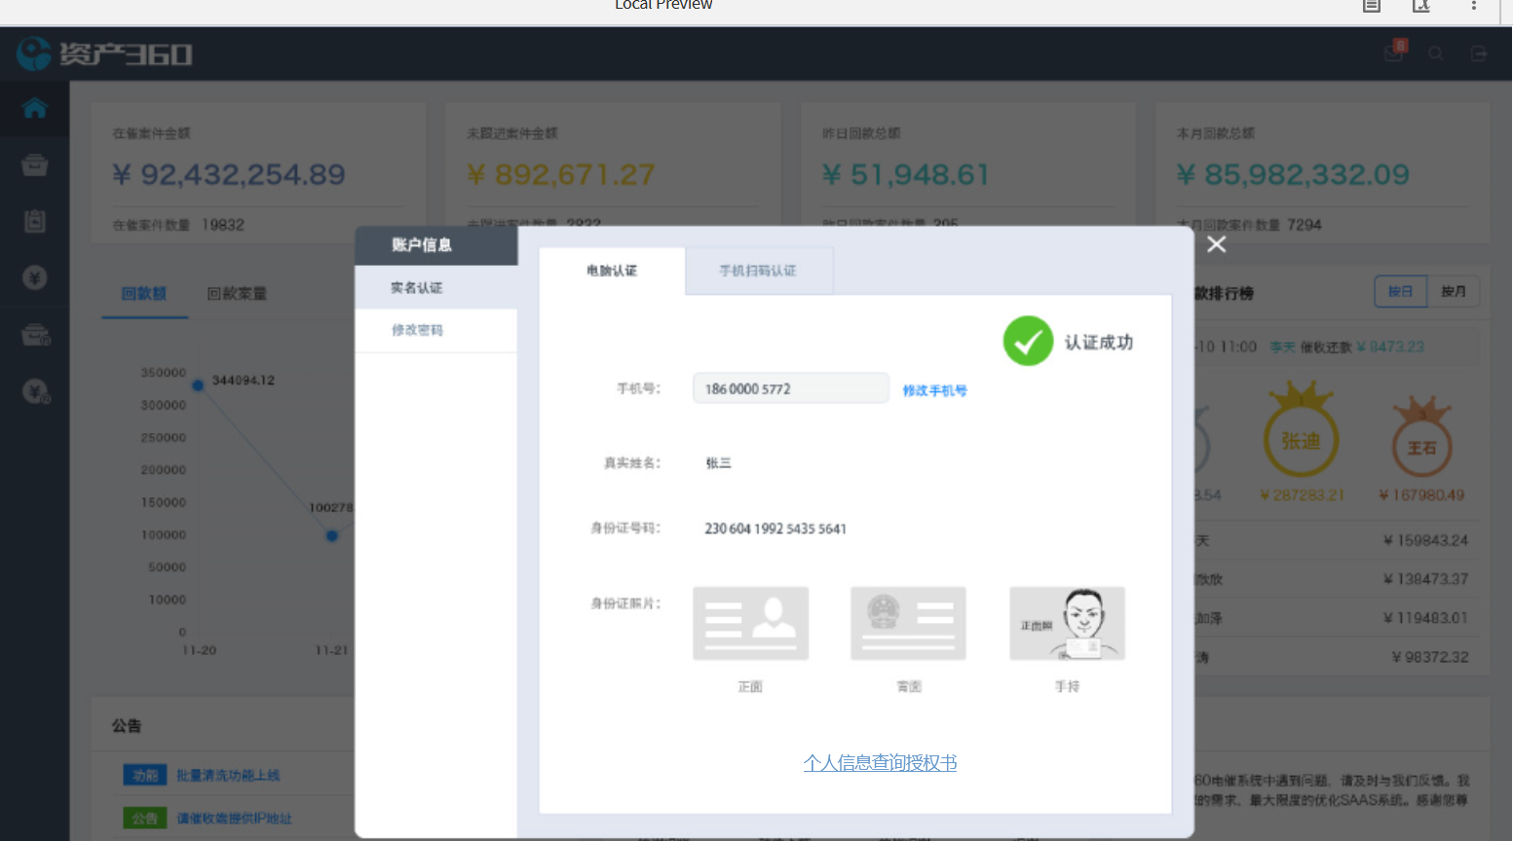Open the cases box icon in sidebar
1513x841 pixels.
tap(35, 165)
